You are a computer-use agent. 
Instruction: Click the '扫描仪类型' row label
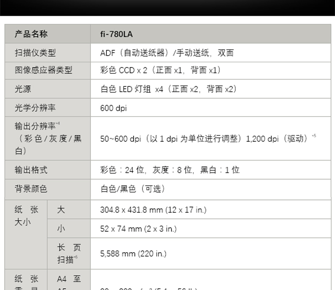pyautogui.click(x=35, y=53)
